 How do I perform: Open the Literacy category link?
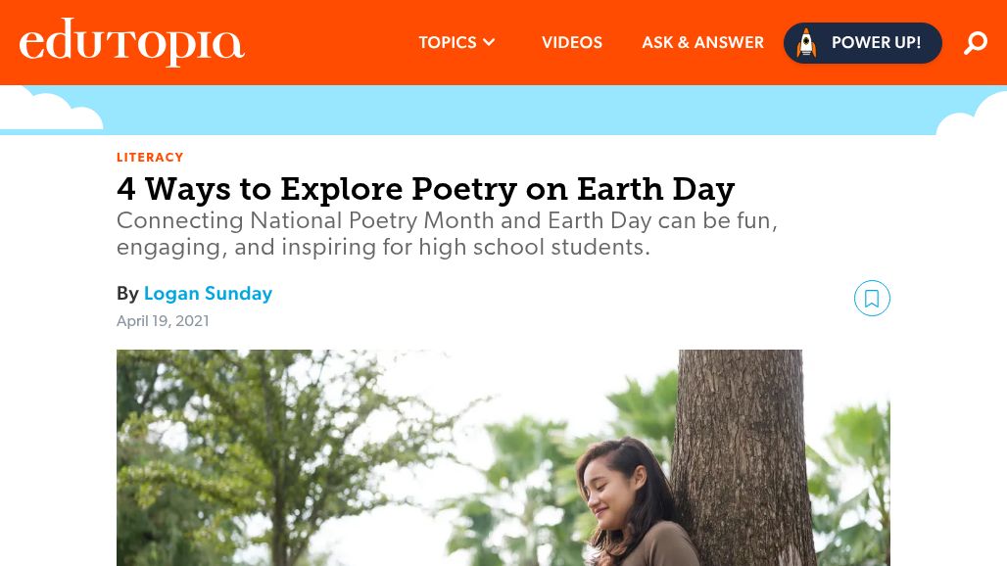tap(150, 158)
